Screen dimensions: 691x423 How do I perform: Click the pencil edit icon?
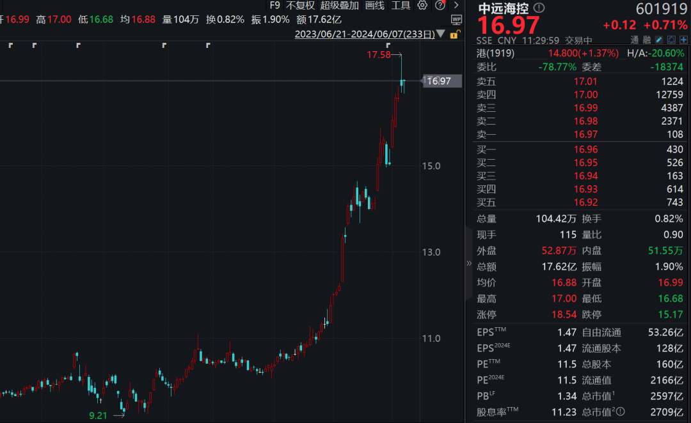coord(659,40)
